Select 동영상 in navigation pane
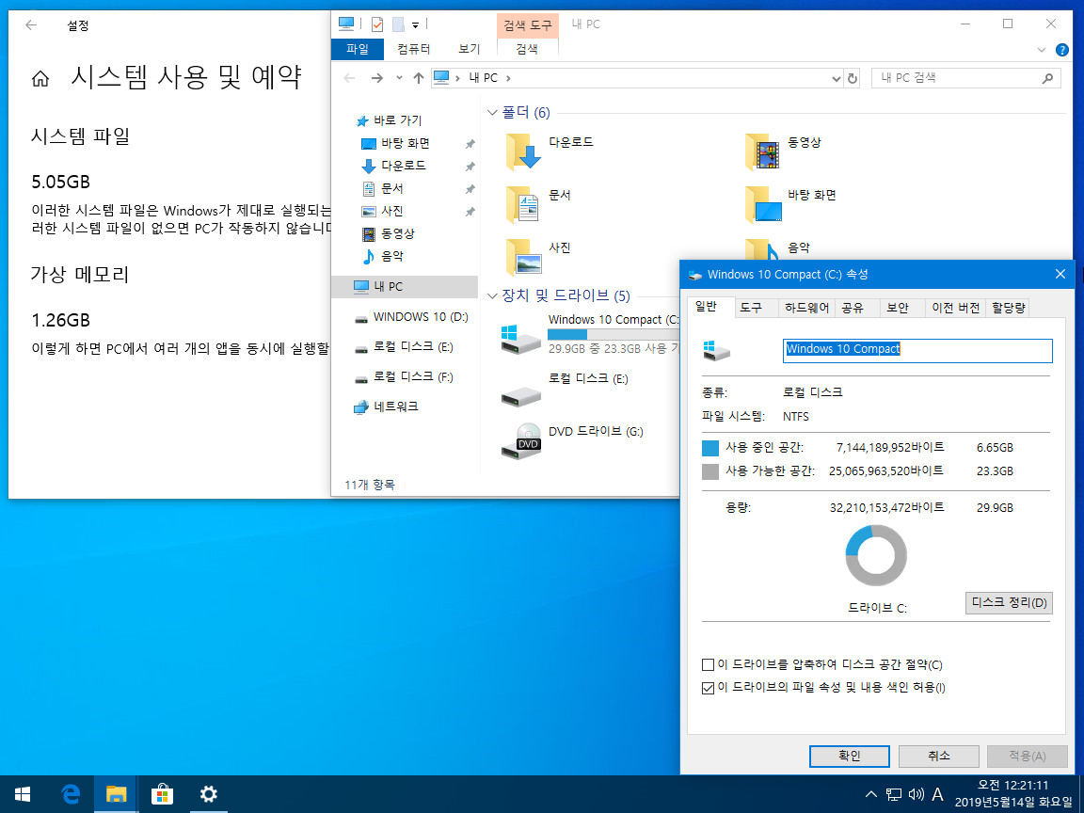Viewport: 1084px width, 813px height. coord(397,233)
